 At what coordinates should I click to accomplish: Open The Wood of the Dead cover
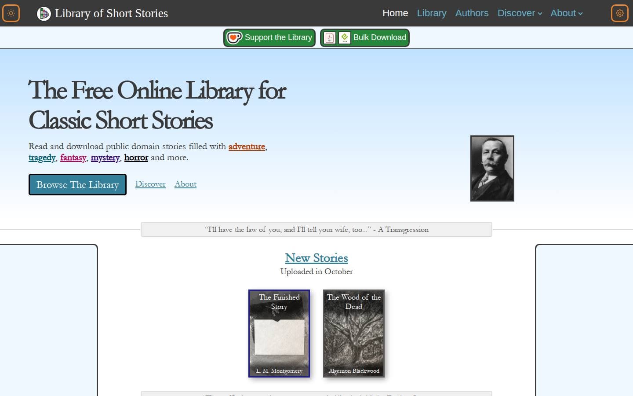354,334
